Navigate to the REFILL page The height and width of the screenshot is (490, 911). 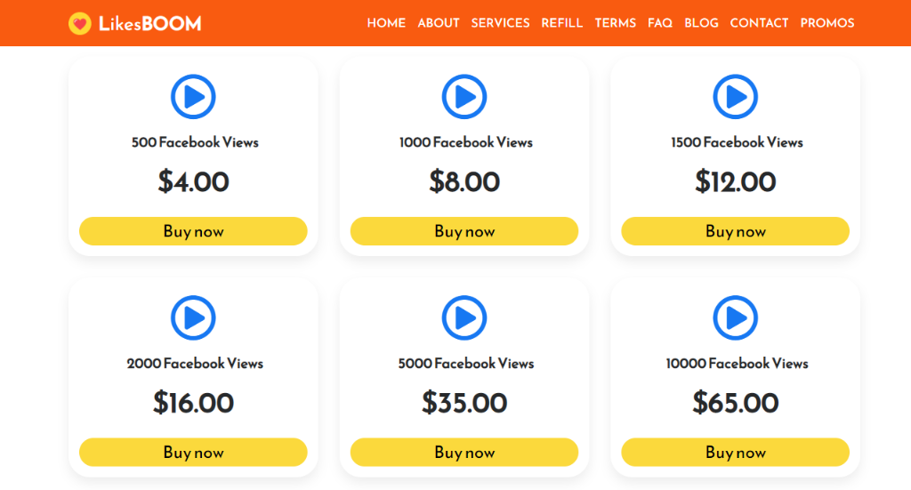pyautogui.click(x=562, y=23)
